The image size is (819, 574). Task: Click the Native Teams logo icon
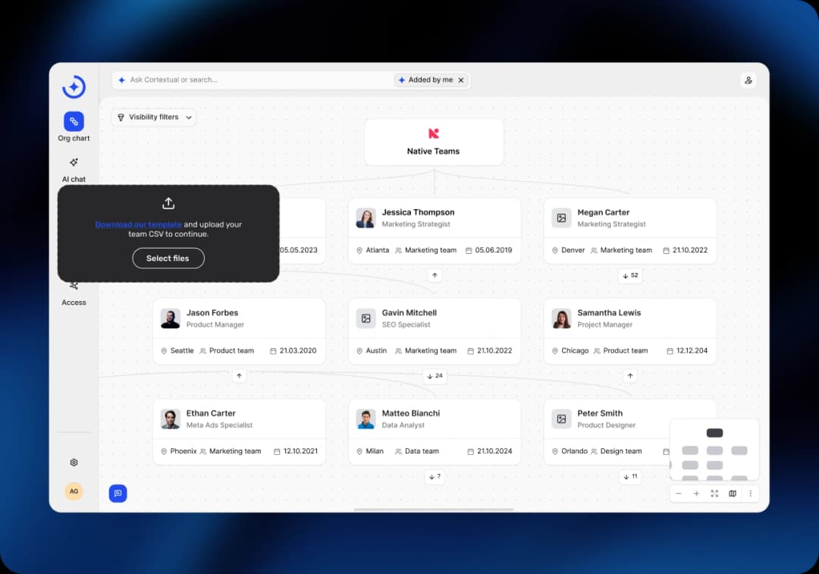tap(434, 133)
